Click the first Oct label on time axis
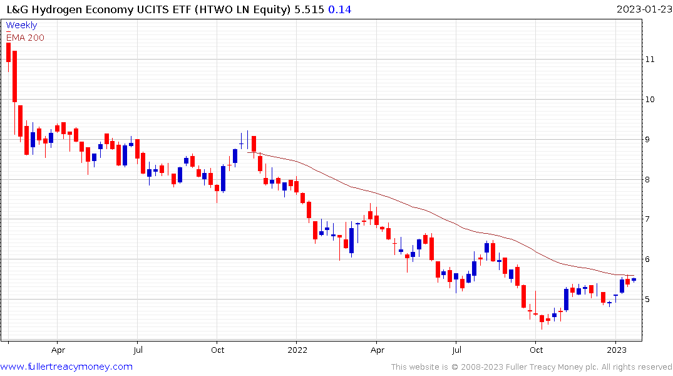The width and height of the screenshot is (673, 376). tap(218, 350)
